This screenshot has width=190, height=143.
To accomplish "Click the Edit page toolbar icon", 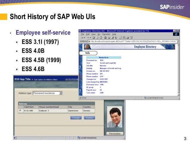I will (131, 38).
